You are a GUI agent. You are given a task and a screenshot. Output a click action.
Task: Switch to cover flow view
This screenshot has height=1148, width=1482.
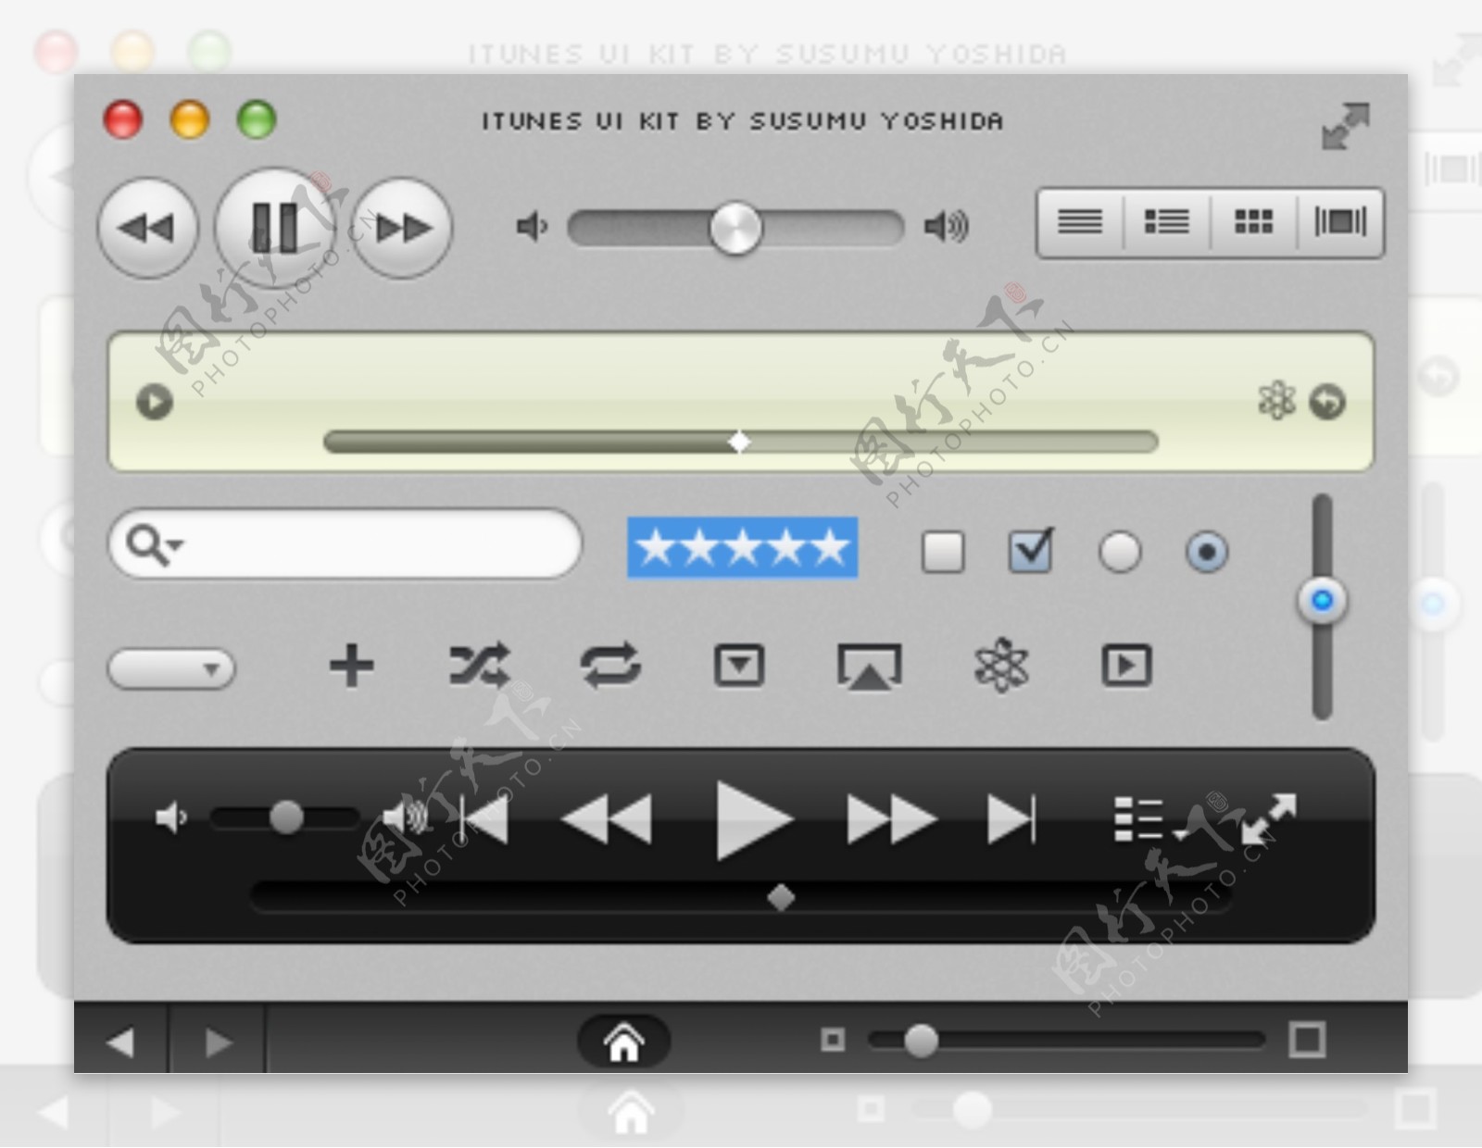click(1340, 222)
